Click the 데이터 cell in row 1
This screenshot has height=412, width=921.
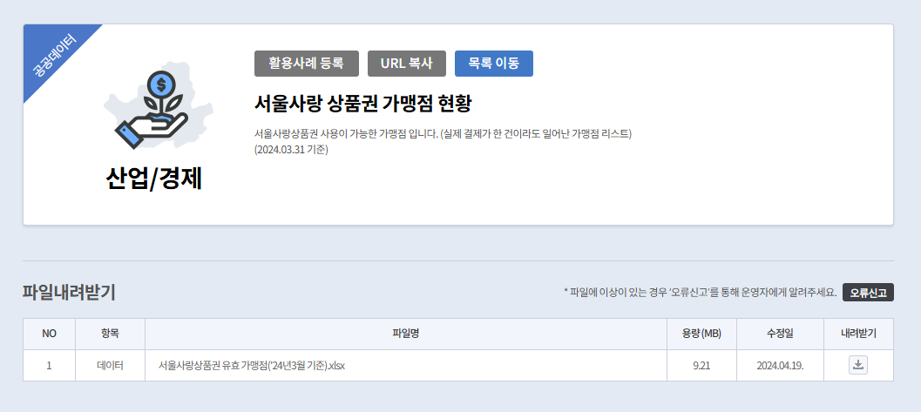point(110,366)
